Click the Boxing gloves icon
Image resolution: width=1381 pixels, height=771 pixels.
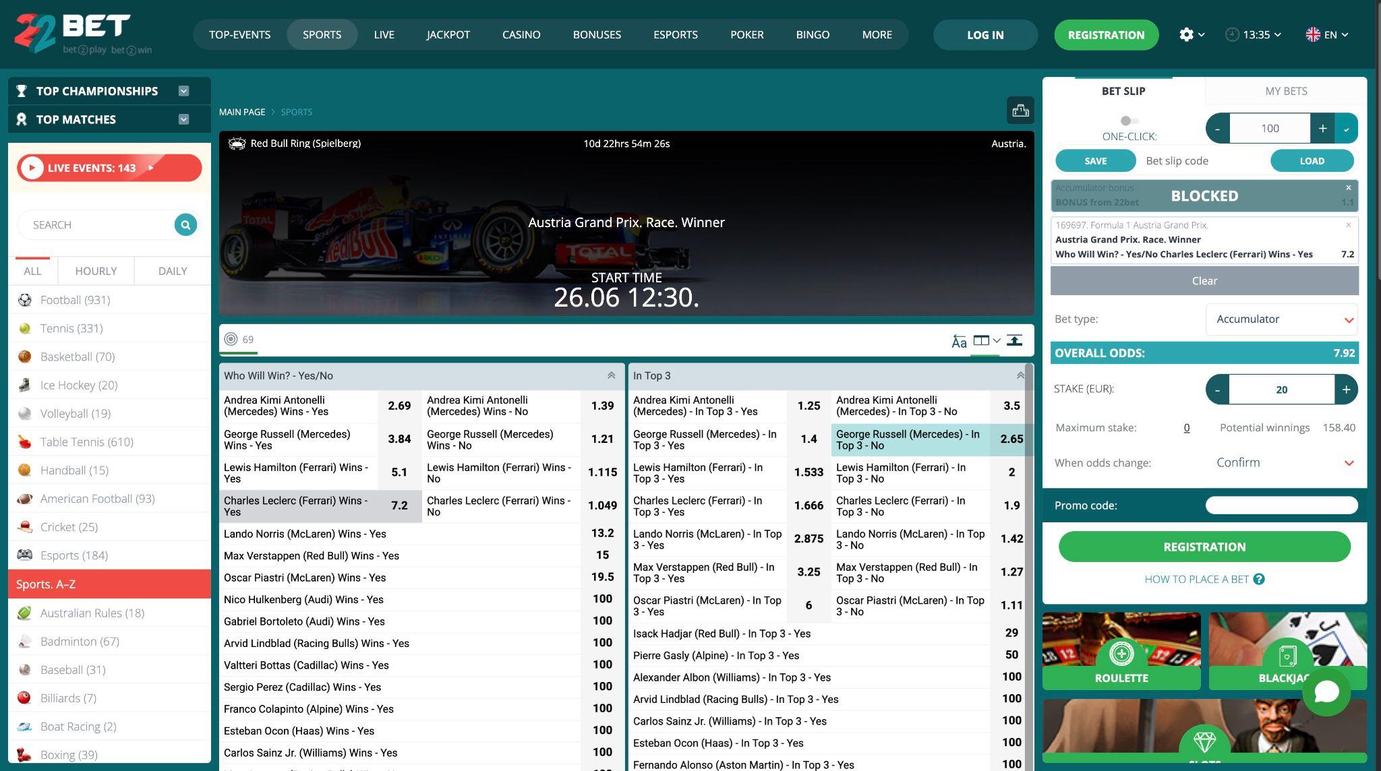tap(25, 754)
